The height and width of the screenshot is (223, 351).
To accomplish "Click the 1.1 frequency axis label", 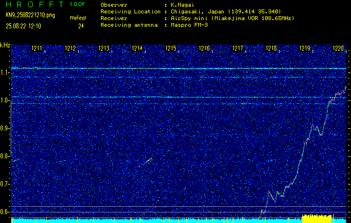I will (x=4, y=72).
